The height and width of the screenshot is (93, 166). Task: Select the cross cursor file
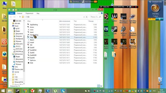32,30
